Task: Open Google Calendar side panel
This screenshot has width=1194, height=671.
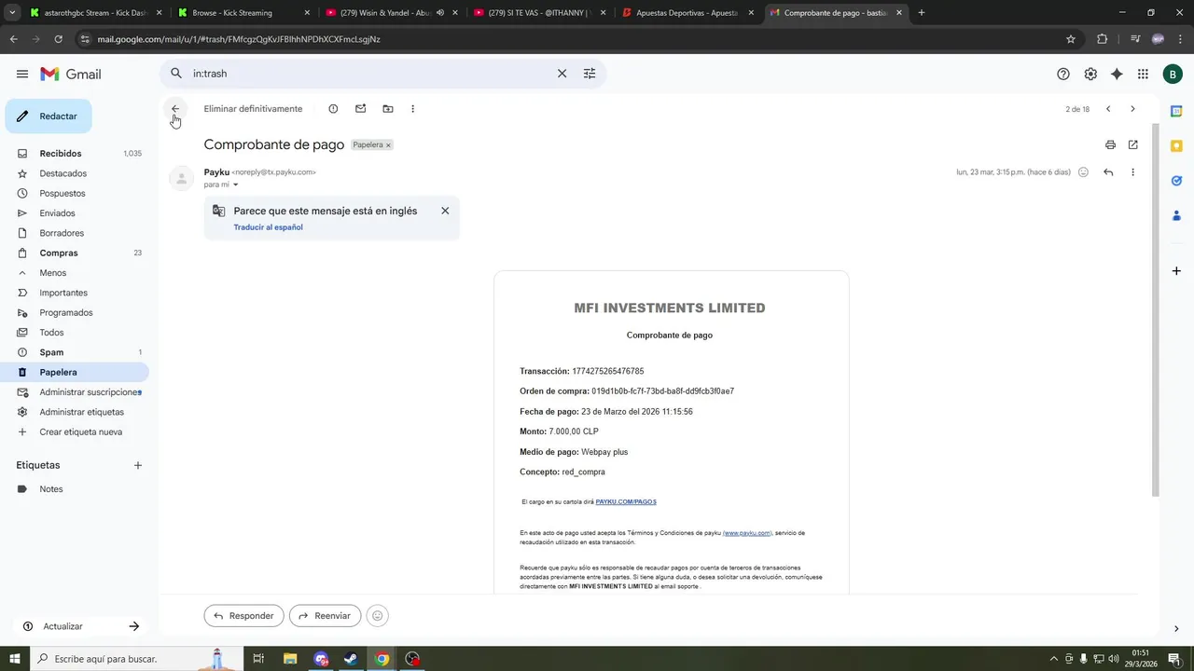Action: pos(1176,111)
